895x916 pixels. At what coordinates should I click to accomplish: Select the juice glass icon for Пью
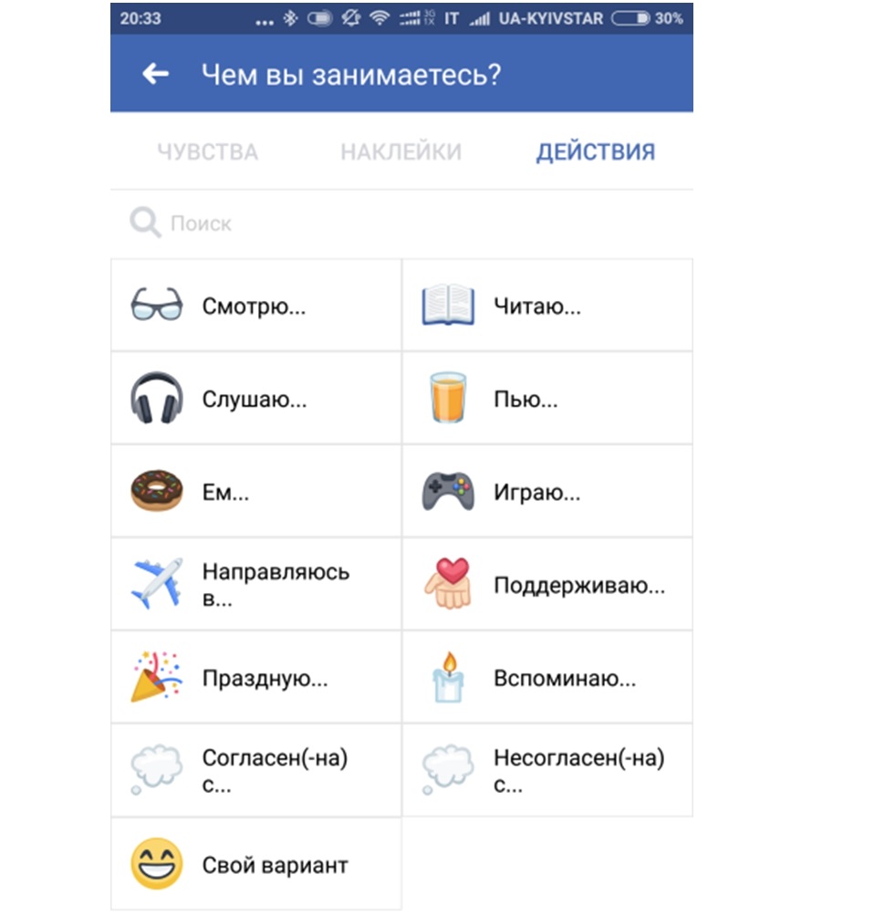pyautogui.click(x=448, y=397)
